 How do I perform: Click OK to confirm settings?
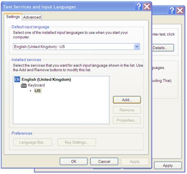click(x=74, y=161)
